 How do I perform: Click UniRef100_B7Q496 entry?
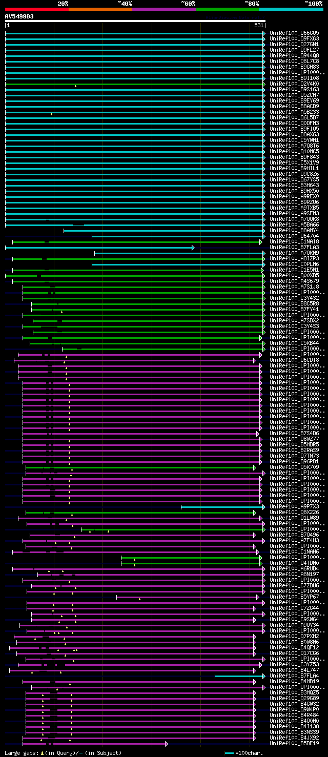pyautogui.click(x=294, y=535)
